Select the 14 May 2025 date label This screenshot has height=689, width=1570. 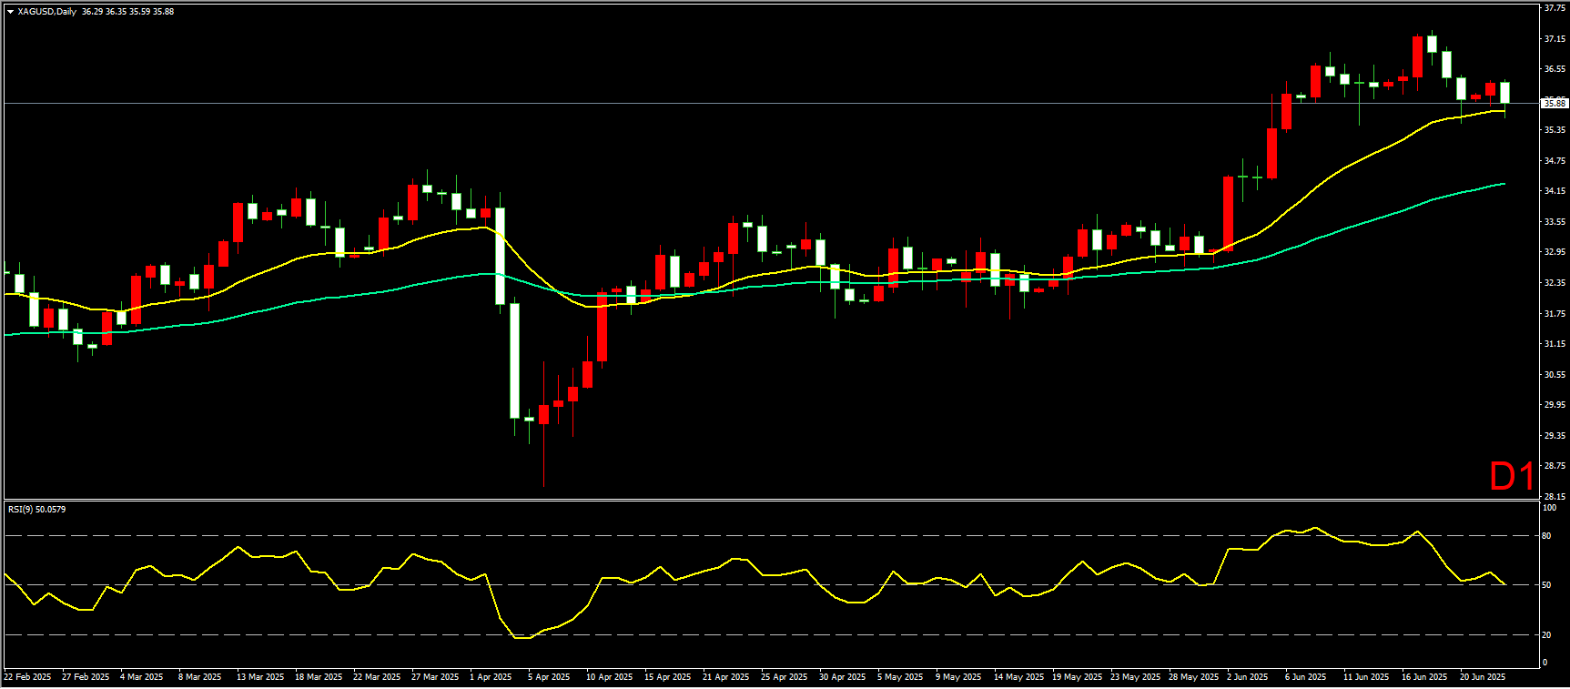[x=1018, y=677]
